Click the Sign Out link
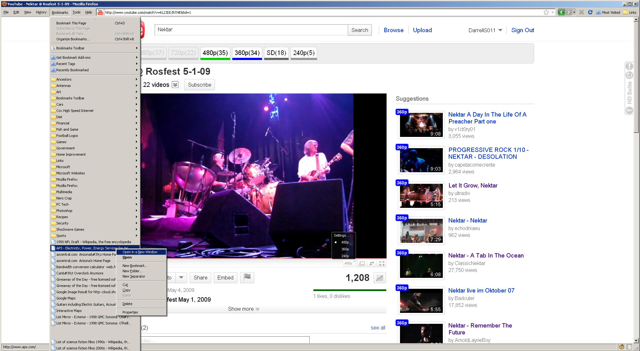Screen dimensions: 640x351 pos(522,30)
